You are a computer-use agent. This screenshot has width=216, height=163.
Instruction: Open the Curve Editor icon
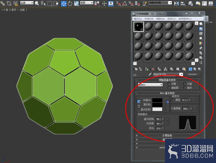(x=204, y=3)
